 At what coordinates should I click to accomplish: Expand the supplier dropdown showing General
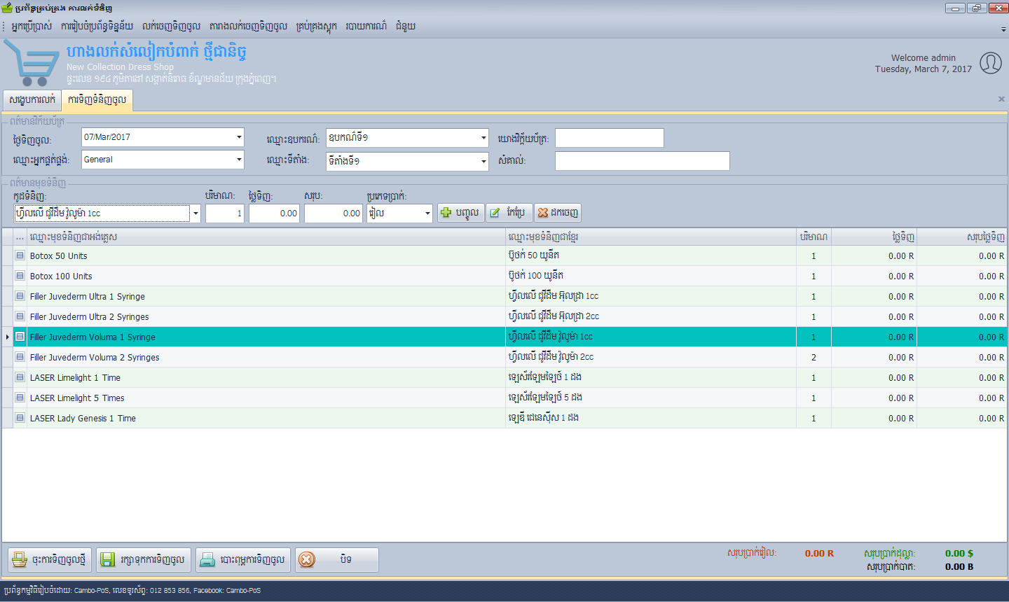tap(239, 160)
